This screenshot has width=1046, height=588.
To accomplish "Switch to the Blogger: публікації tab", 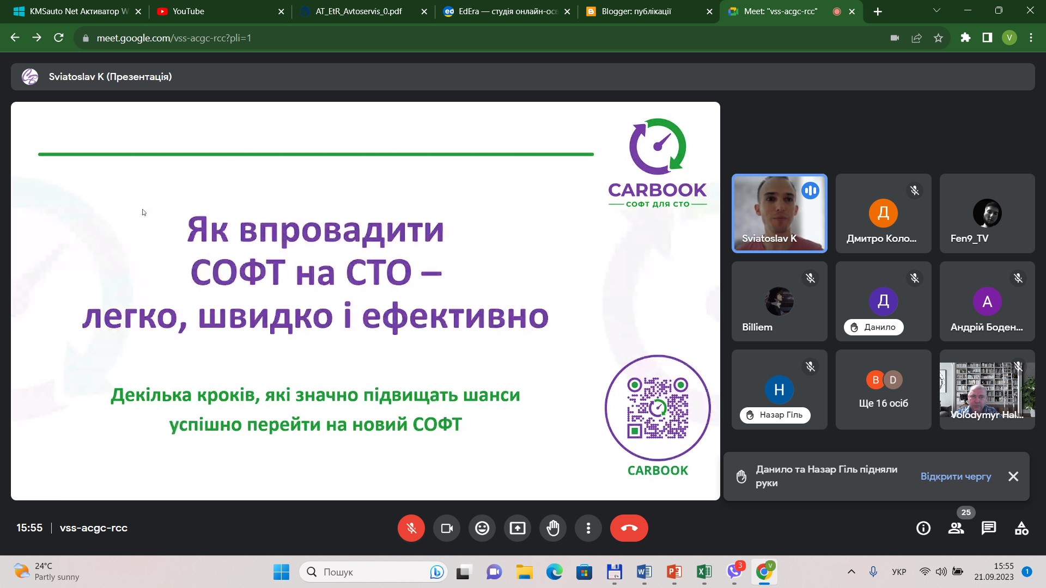I will tap(648, 11).
